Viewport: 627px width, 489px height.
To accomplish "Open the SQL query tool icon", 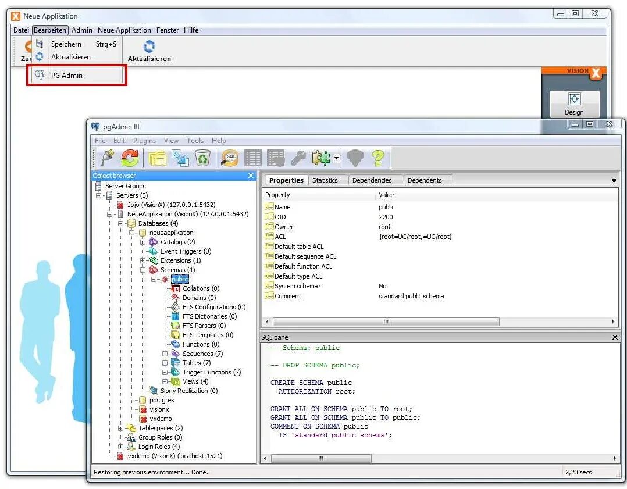I will 230,158.
